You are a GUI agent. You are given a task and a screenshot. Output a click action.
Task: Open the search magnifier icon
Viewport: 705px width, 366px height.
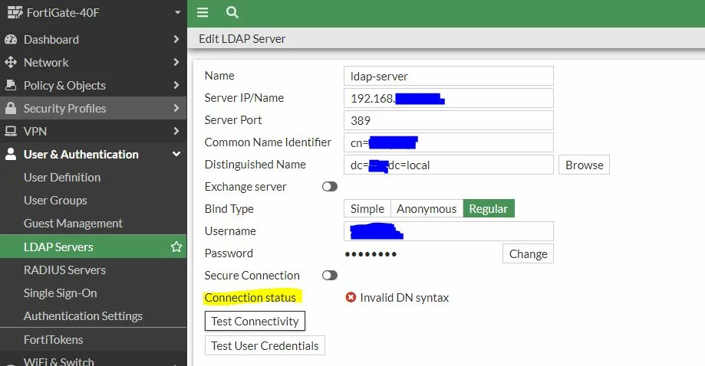[x=232, y=12]
